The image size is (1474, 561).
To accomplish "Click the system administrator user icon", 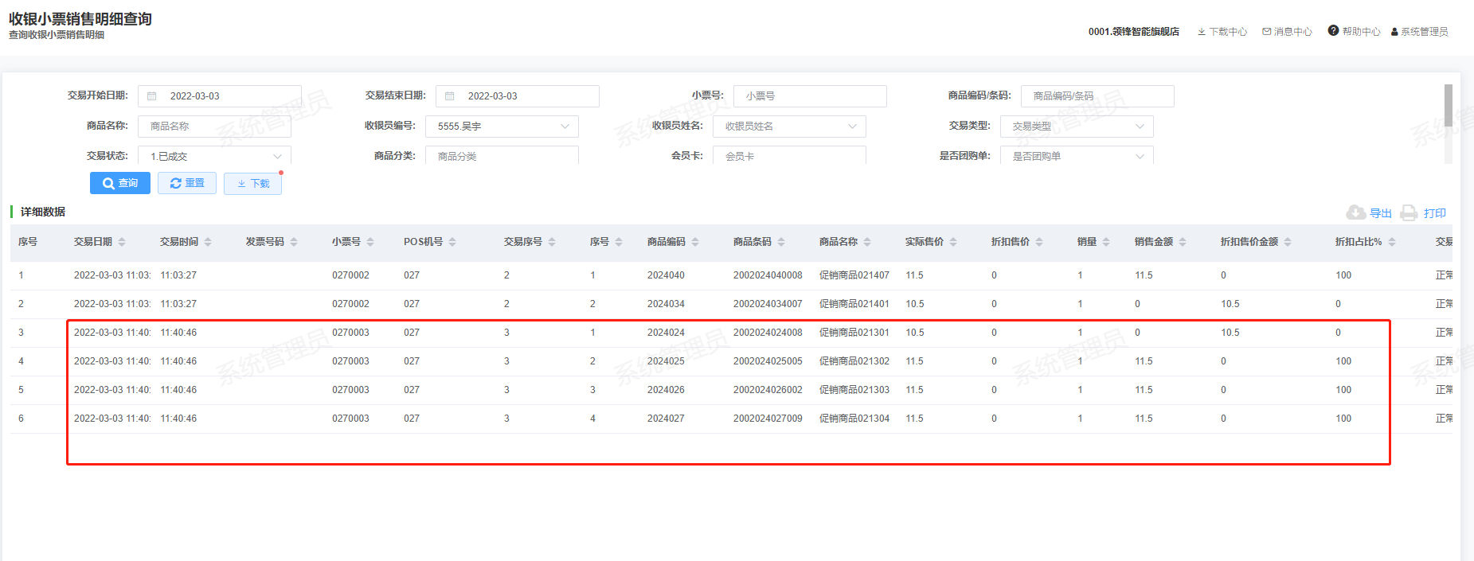I will 1395,32.
